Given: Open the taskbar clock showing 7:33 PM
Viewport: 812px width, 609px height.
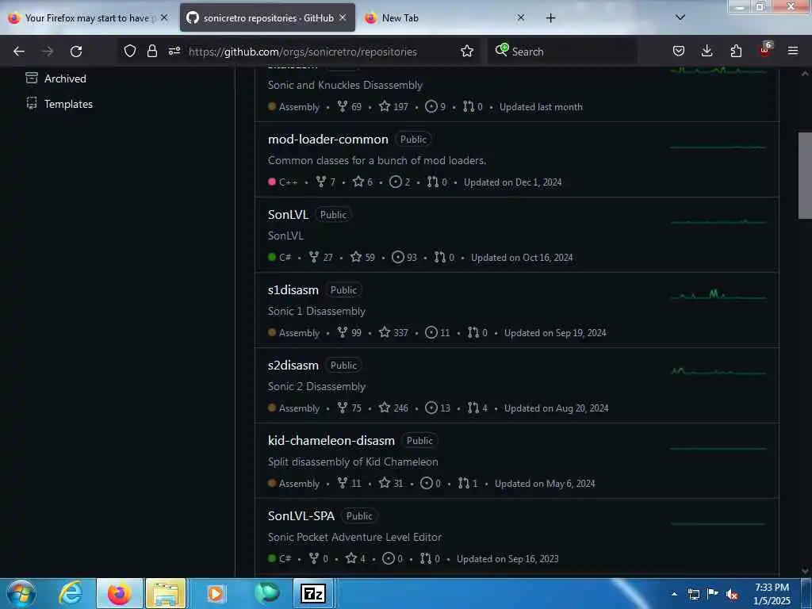Looking at the screenshot, I should 772,594.
